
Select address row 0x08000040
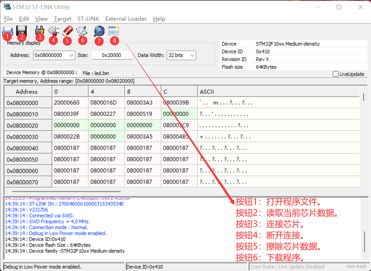(x=28, y=148)
